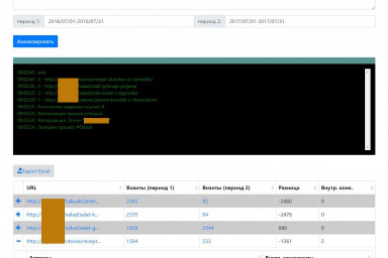Expand the row with 1858 visits
The image size is (388, 258).
point(18,228)
